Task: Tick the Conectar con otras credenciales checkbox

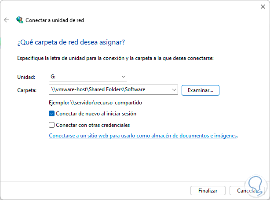Action: point(52,125)
